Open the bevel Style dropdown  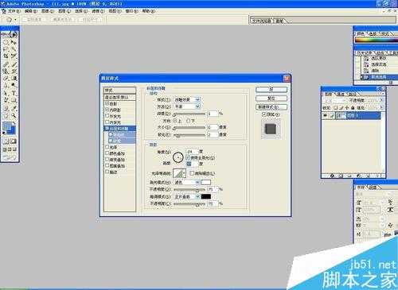(x=187, y=99)
